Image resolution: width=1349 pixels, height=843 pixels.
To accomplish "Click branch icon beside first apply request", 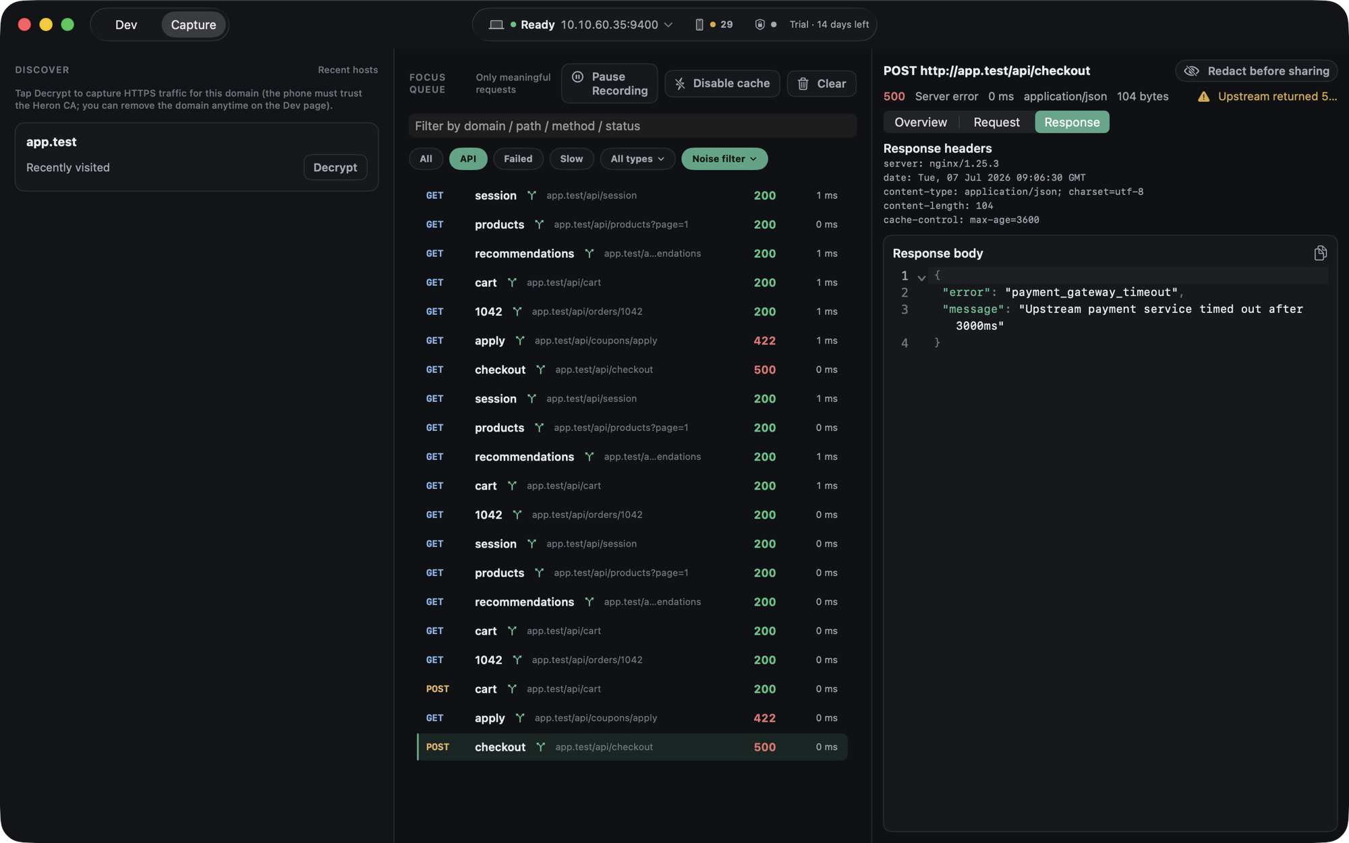I will click(520, 341).
